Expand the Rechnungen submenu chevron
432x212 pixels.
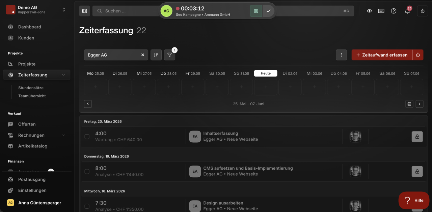[63, 135]
